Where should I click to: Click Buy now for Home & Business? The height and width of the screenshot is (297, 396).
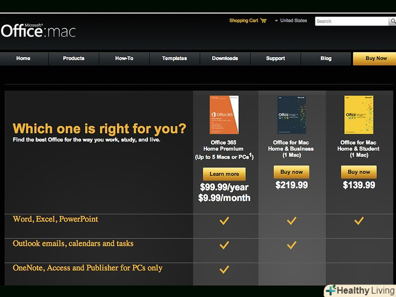coord(292,172)
